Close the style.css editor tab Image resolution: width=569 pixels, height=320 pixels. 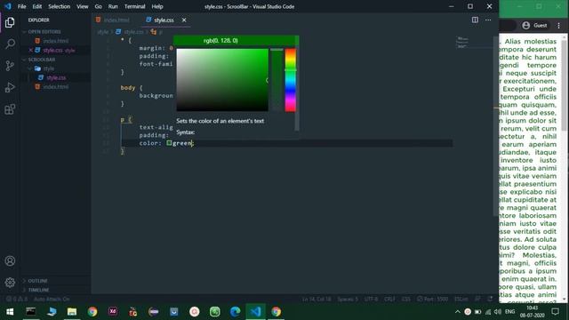[184, 20]
